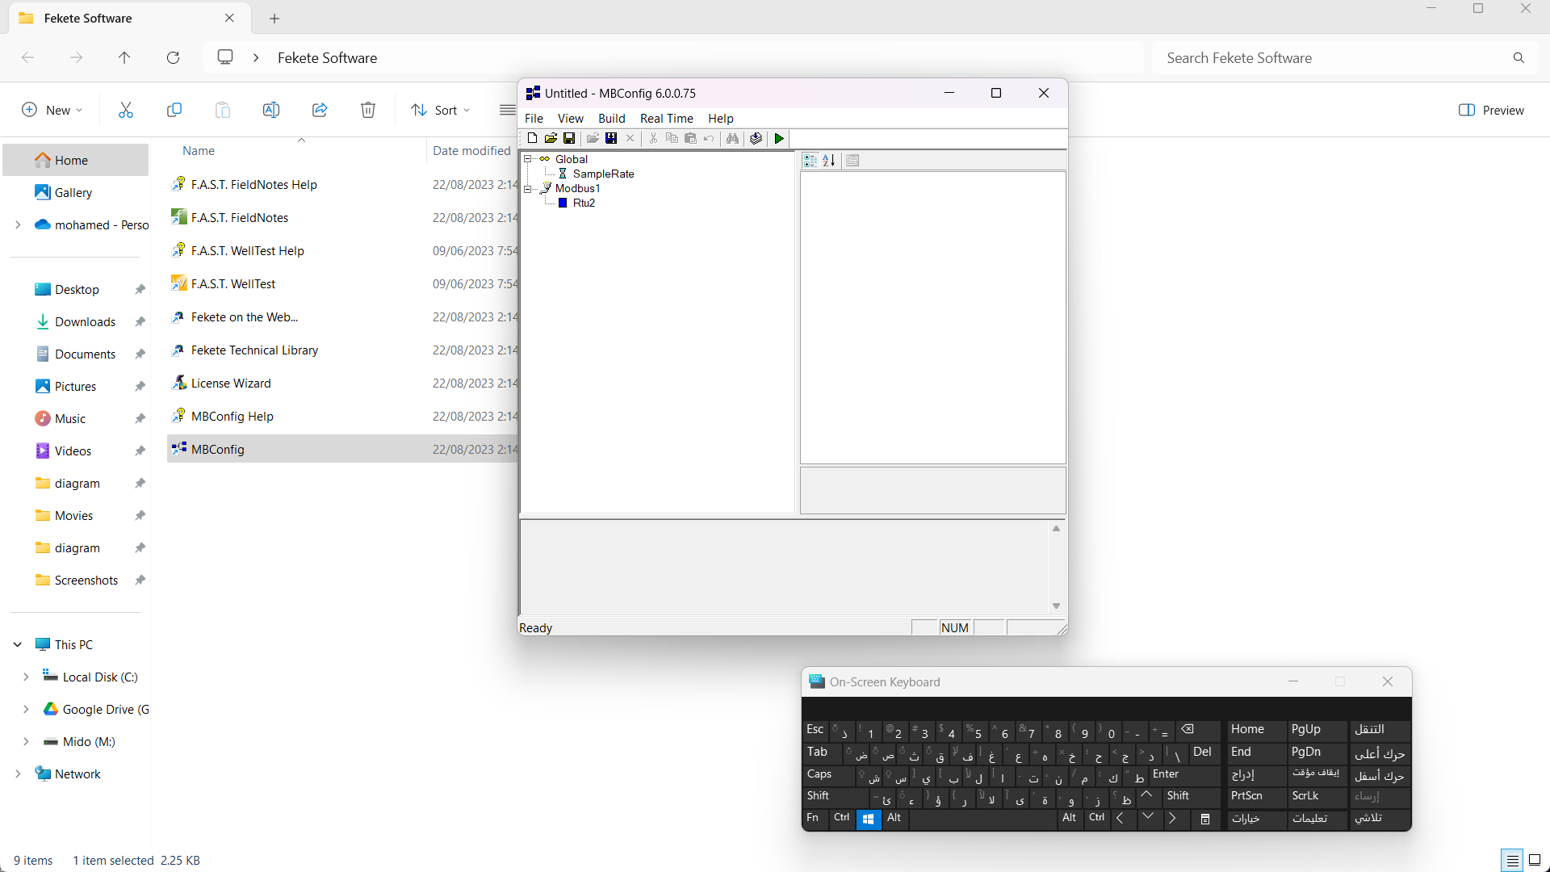This screenshot has height=872, width=1550.
Task: Click the Download to device icon
Action: click(x=756, y=138)
